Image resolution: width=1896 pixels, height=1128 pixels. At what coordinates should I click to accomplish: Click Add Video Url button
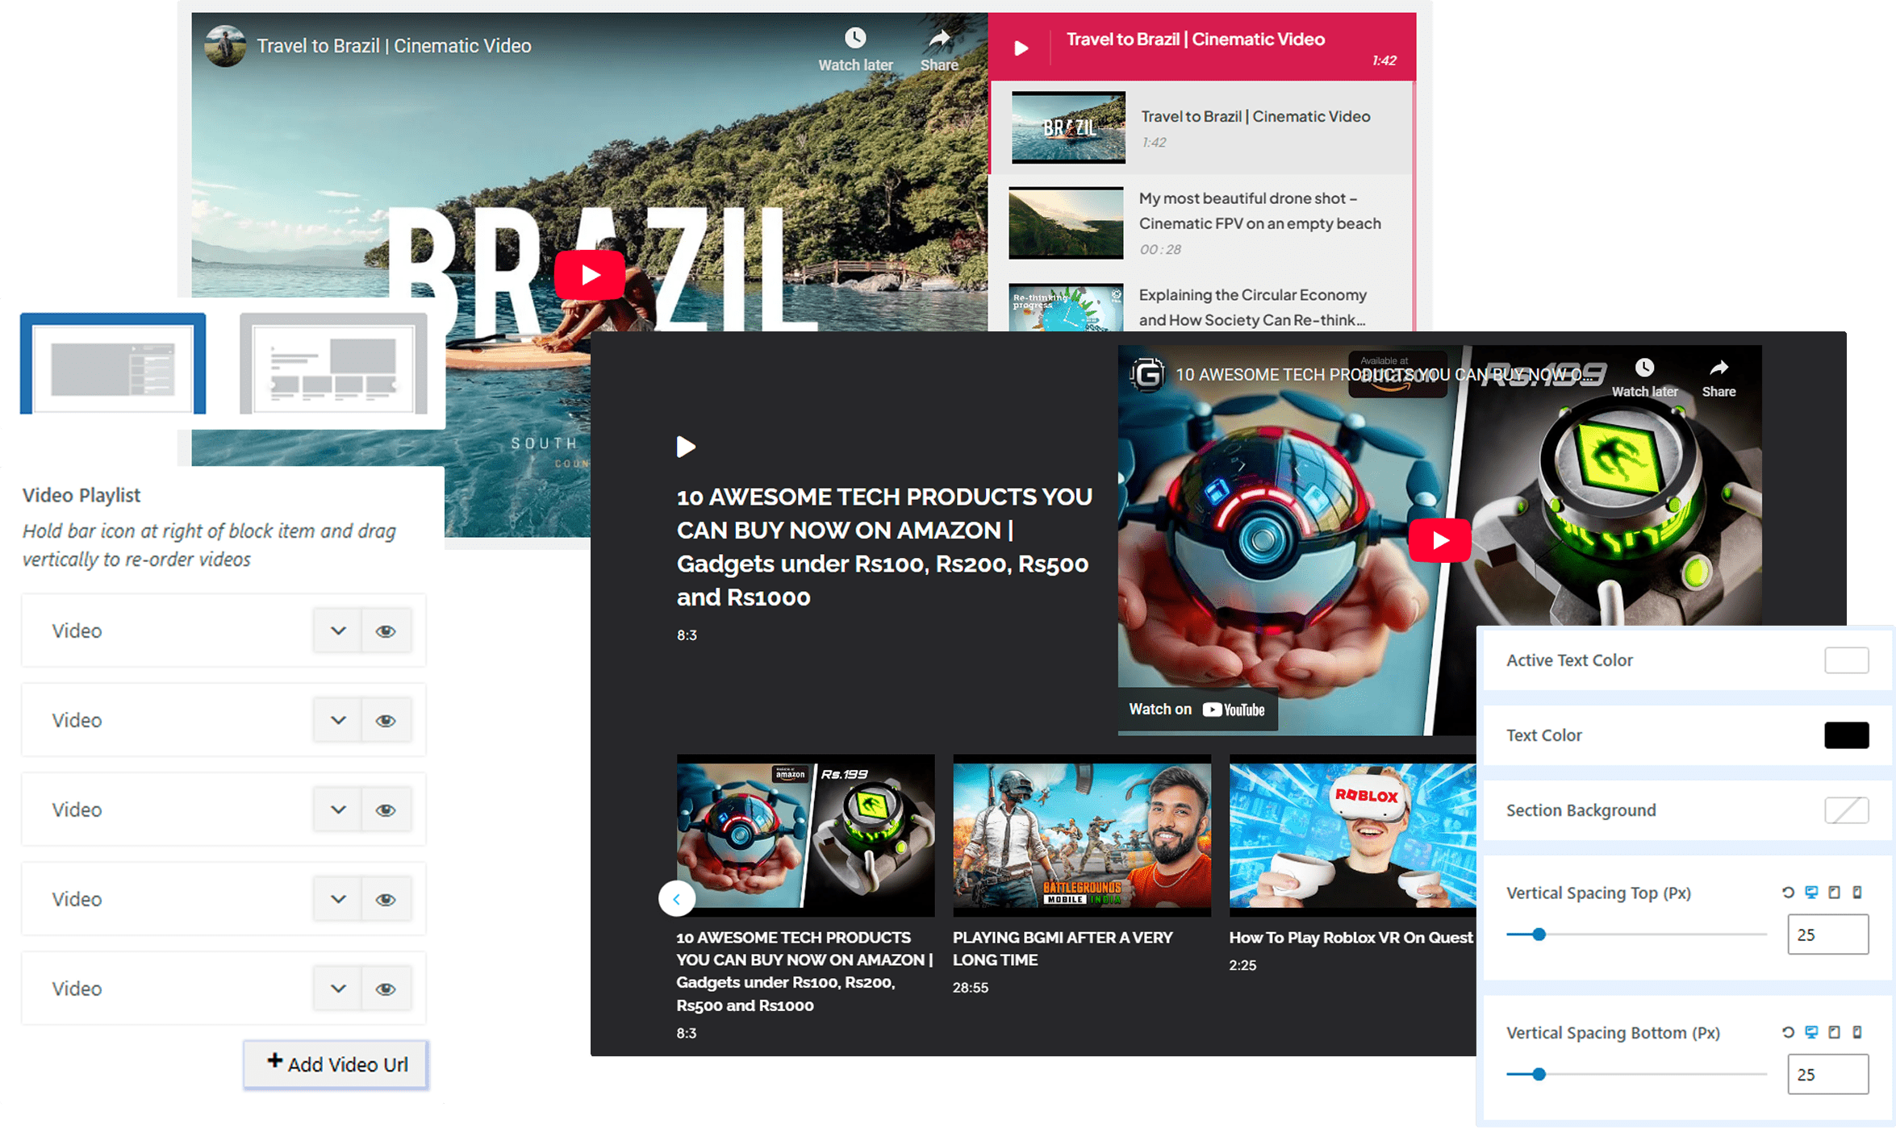point(336,1064)
